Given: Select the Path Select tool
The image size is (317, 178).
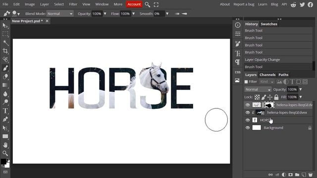Looking at the screenshot, I should (x=5, y=128).
